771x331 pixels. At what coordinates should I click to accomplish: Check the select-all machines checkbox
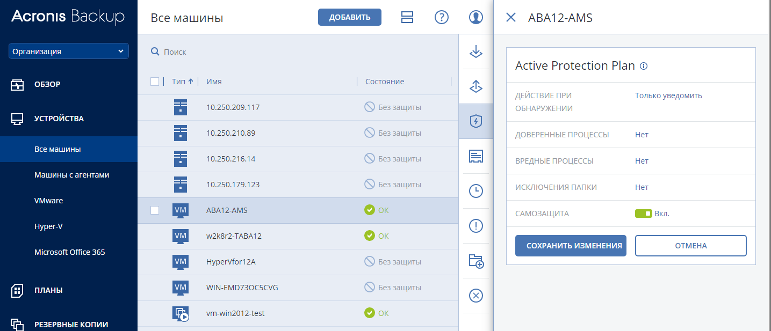(x=155, y=82)
